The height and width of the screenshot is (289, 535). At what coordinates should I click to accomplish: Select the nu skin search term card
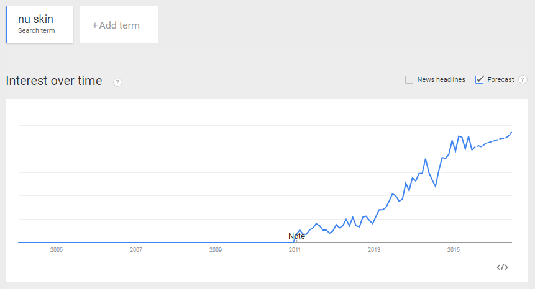(40, 25)
